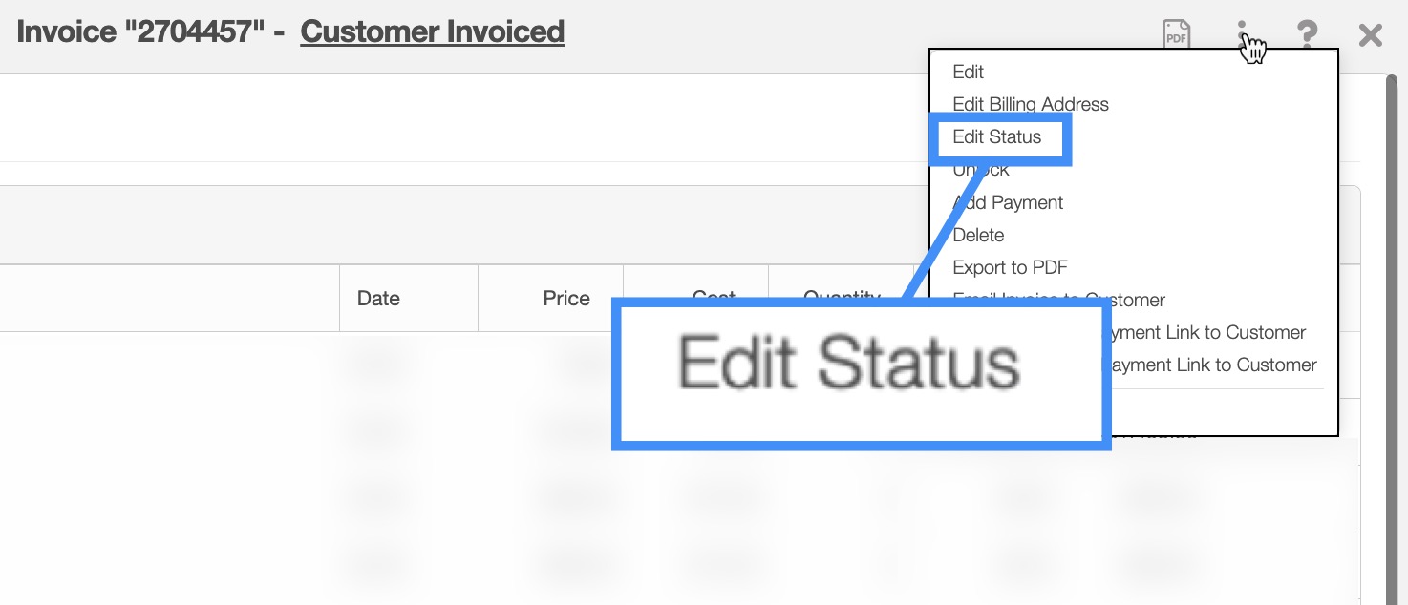Click the PDF export icon
Viewport: 1408px width, 605px height.
[x=1176, y=34]
